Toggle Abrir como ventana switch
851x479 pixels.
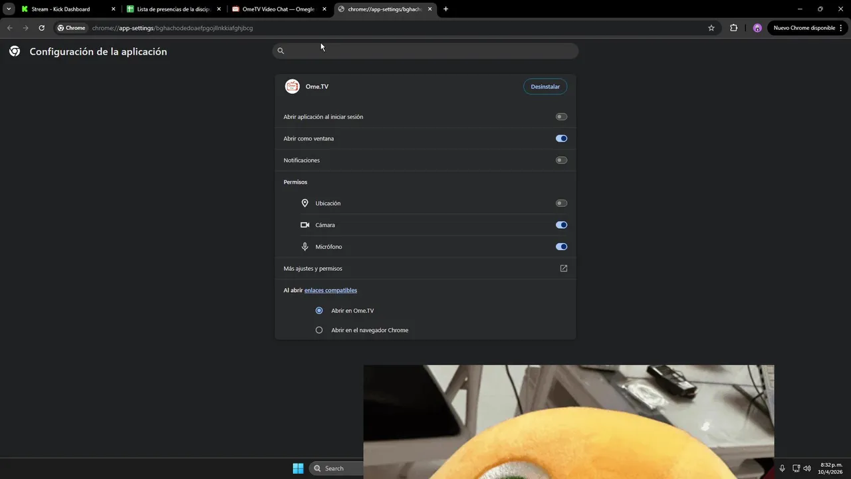point(562,138)
